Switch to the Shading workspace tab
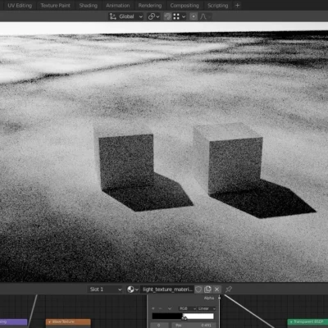Screen dimensions: 328x328 [x=89, y=6]
